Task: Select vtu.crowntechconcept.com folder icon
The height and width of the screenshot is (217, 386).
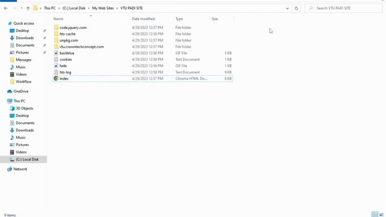Action: coord(56,47)
